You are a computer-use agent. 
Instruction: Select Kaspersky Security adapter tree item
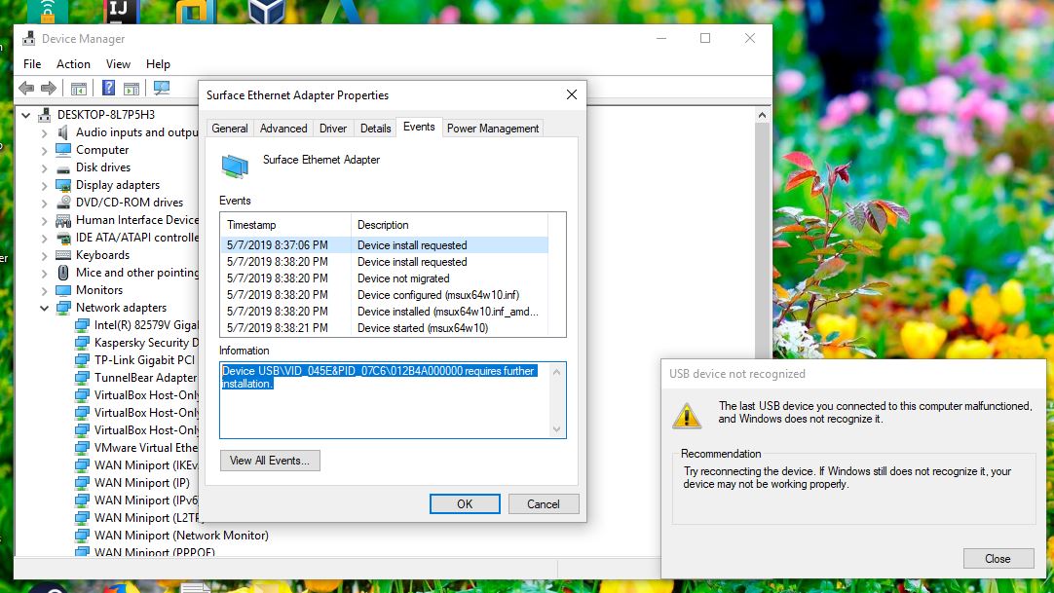[x=146, y=343]
